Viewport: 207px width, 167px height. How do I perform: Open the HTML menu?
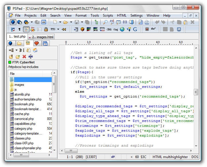point(122,15)
